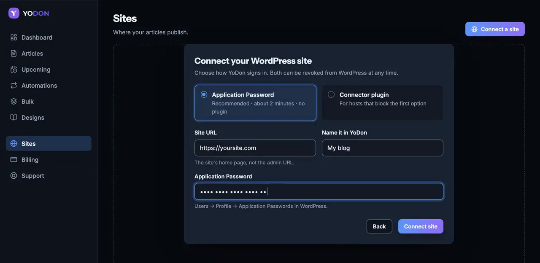Click the Dashboard grid icon
The height and width of the screenshot is (263, 540).
[14, 38]
